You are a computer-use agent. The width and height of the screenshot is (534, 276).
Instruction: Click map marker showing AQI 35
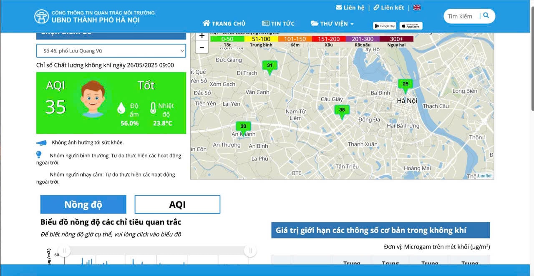(342, 111)
